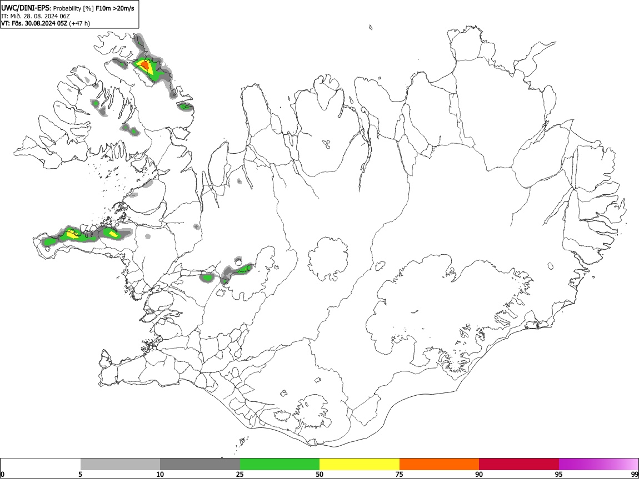
Task: Click the red 90-95% legend swatch
Action: (519, 465)
